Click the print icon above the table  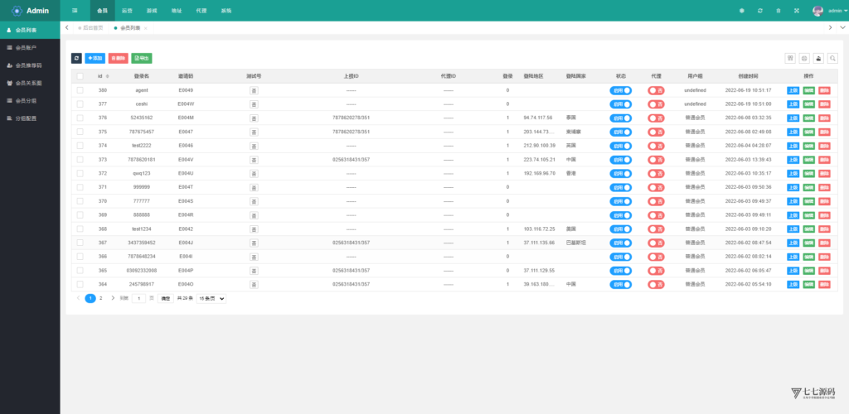(804, 58)
